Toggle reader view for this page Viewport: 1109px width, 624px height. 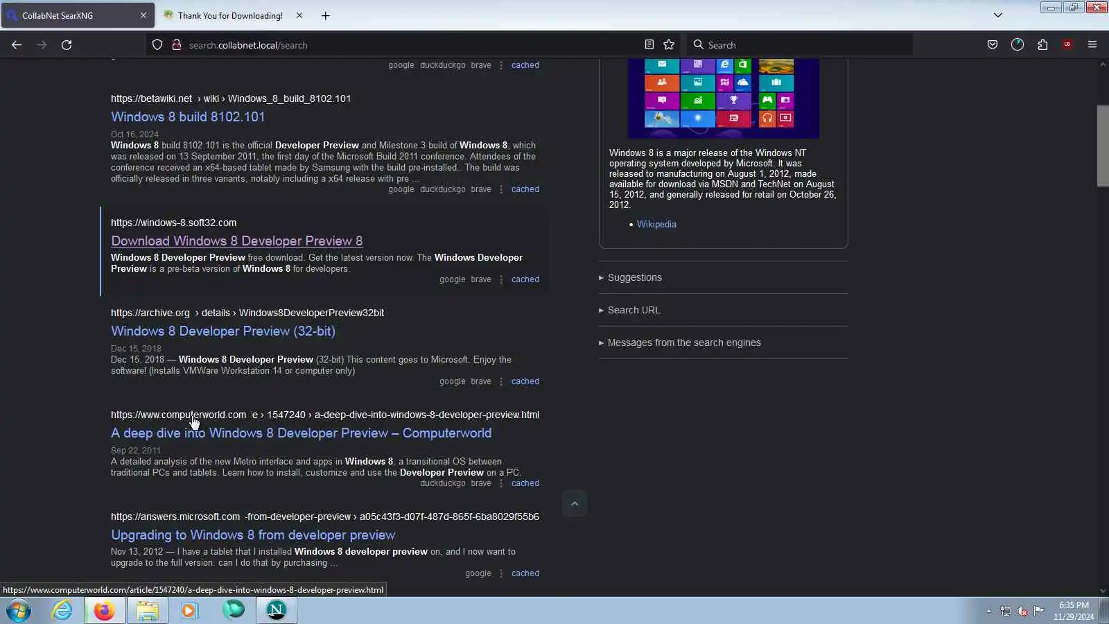click(x=649, y=45)
